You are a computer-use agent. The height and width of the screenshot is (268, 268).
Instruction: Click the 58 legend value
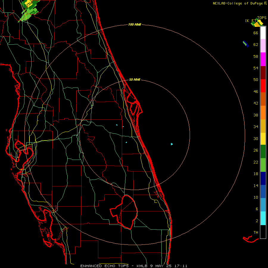pyautogui.click(x=256, y=56)
